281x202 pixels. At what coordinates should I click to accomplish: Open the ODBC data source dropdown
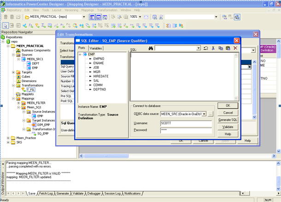[204, 114]
